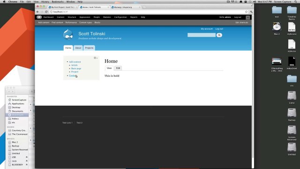Click the Content types shortcut
Viewport: 300px width, 169px height.
click(85, 23)
